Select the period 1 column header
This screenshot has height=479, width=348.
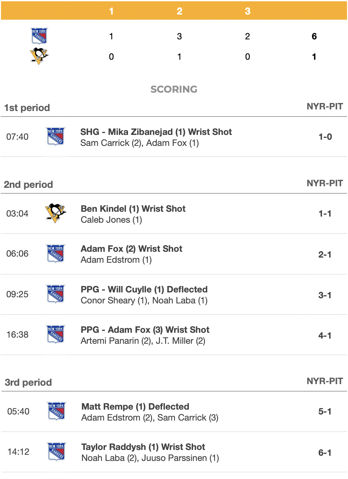point(111,11)
